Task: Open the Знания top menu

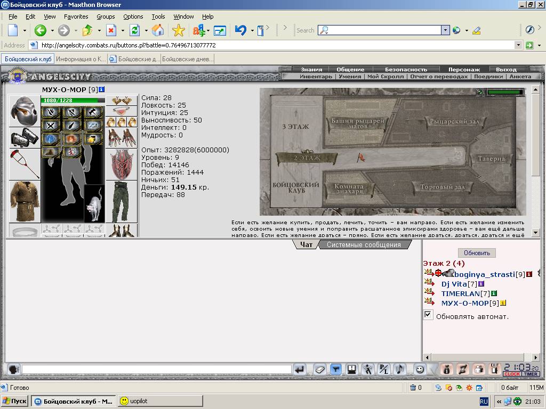Action: pyautogui.click(x=311, y=70)
